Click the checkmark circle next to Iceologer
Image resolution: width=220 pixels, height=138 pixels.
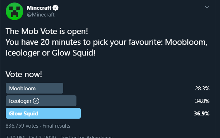(x=36, y=101)
